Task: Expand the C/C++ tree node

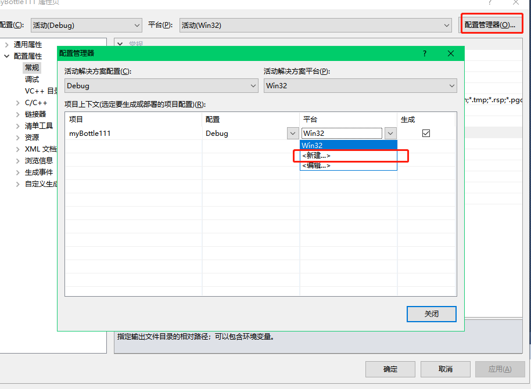Action: coord(18,103)
